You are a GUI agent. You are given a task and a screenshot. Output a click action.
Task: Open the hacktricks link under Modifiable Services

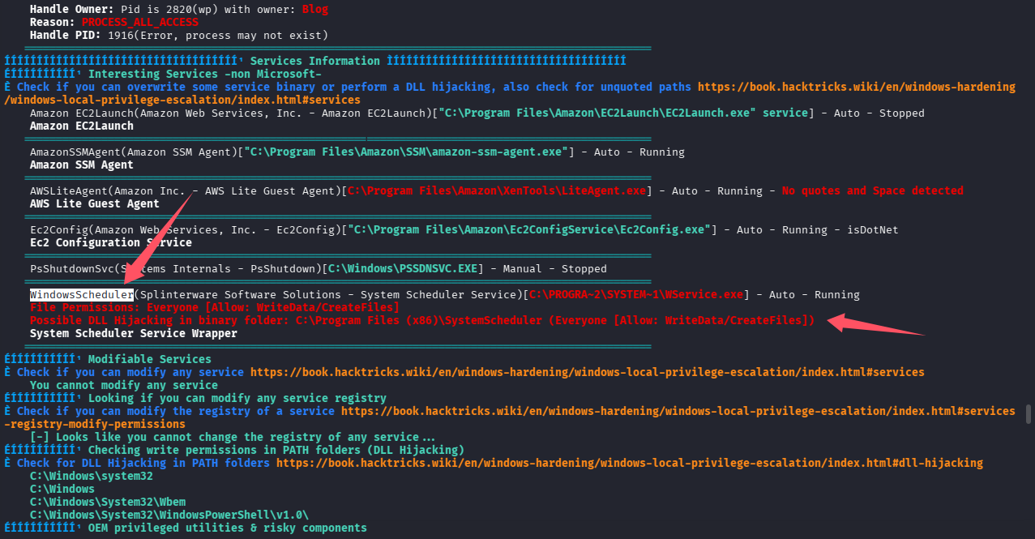(587, 372)
